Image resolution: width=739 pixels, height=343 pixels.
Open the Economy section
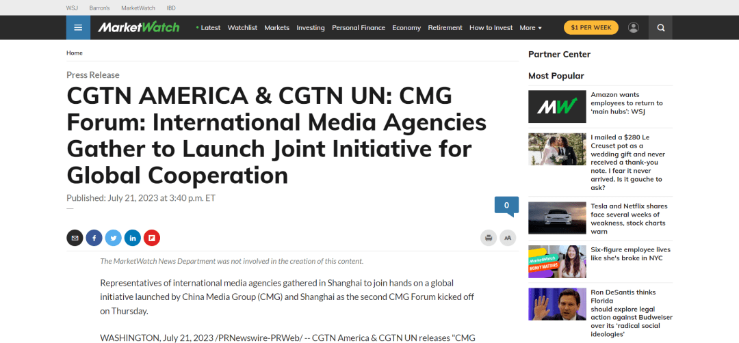(x=406, y=28)
